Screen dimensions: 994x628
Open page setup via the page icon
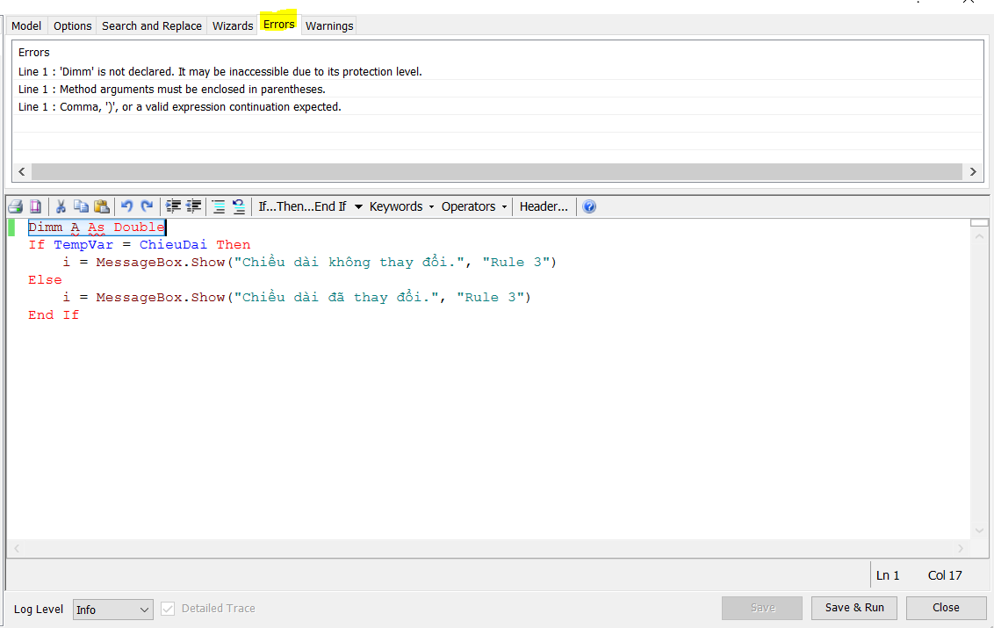35,206
